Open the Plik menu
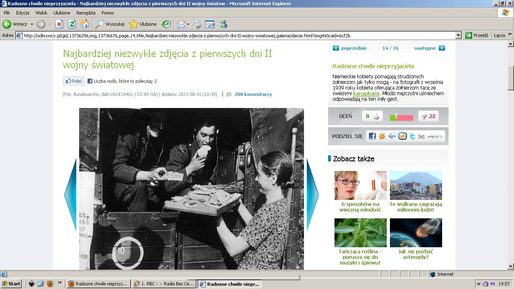The width and height of the screenshot is (514, 289). click(7, 13)
